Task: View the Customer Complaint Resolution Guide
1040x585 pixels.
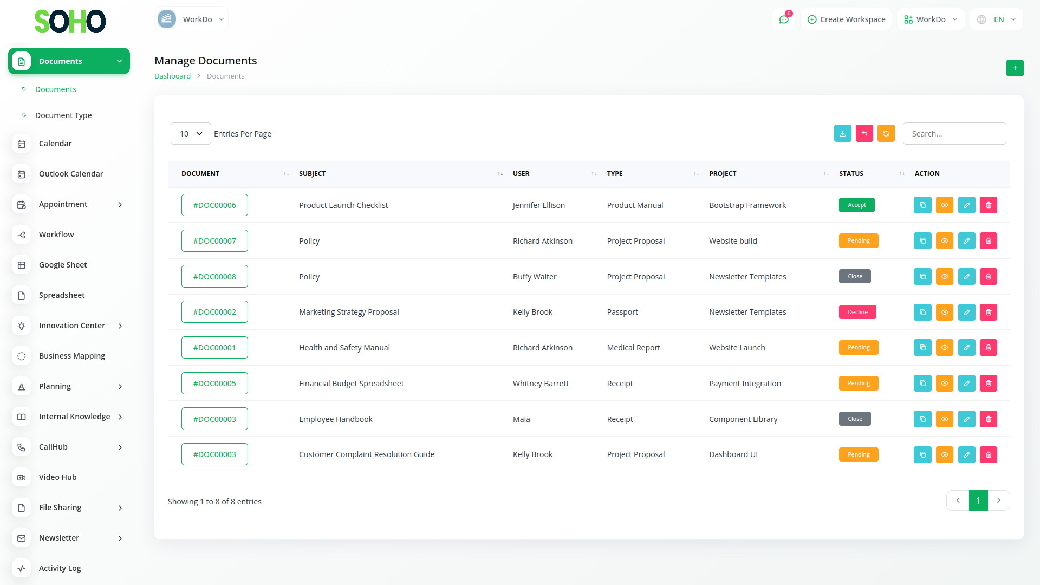Action: (944, 455)
